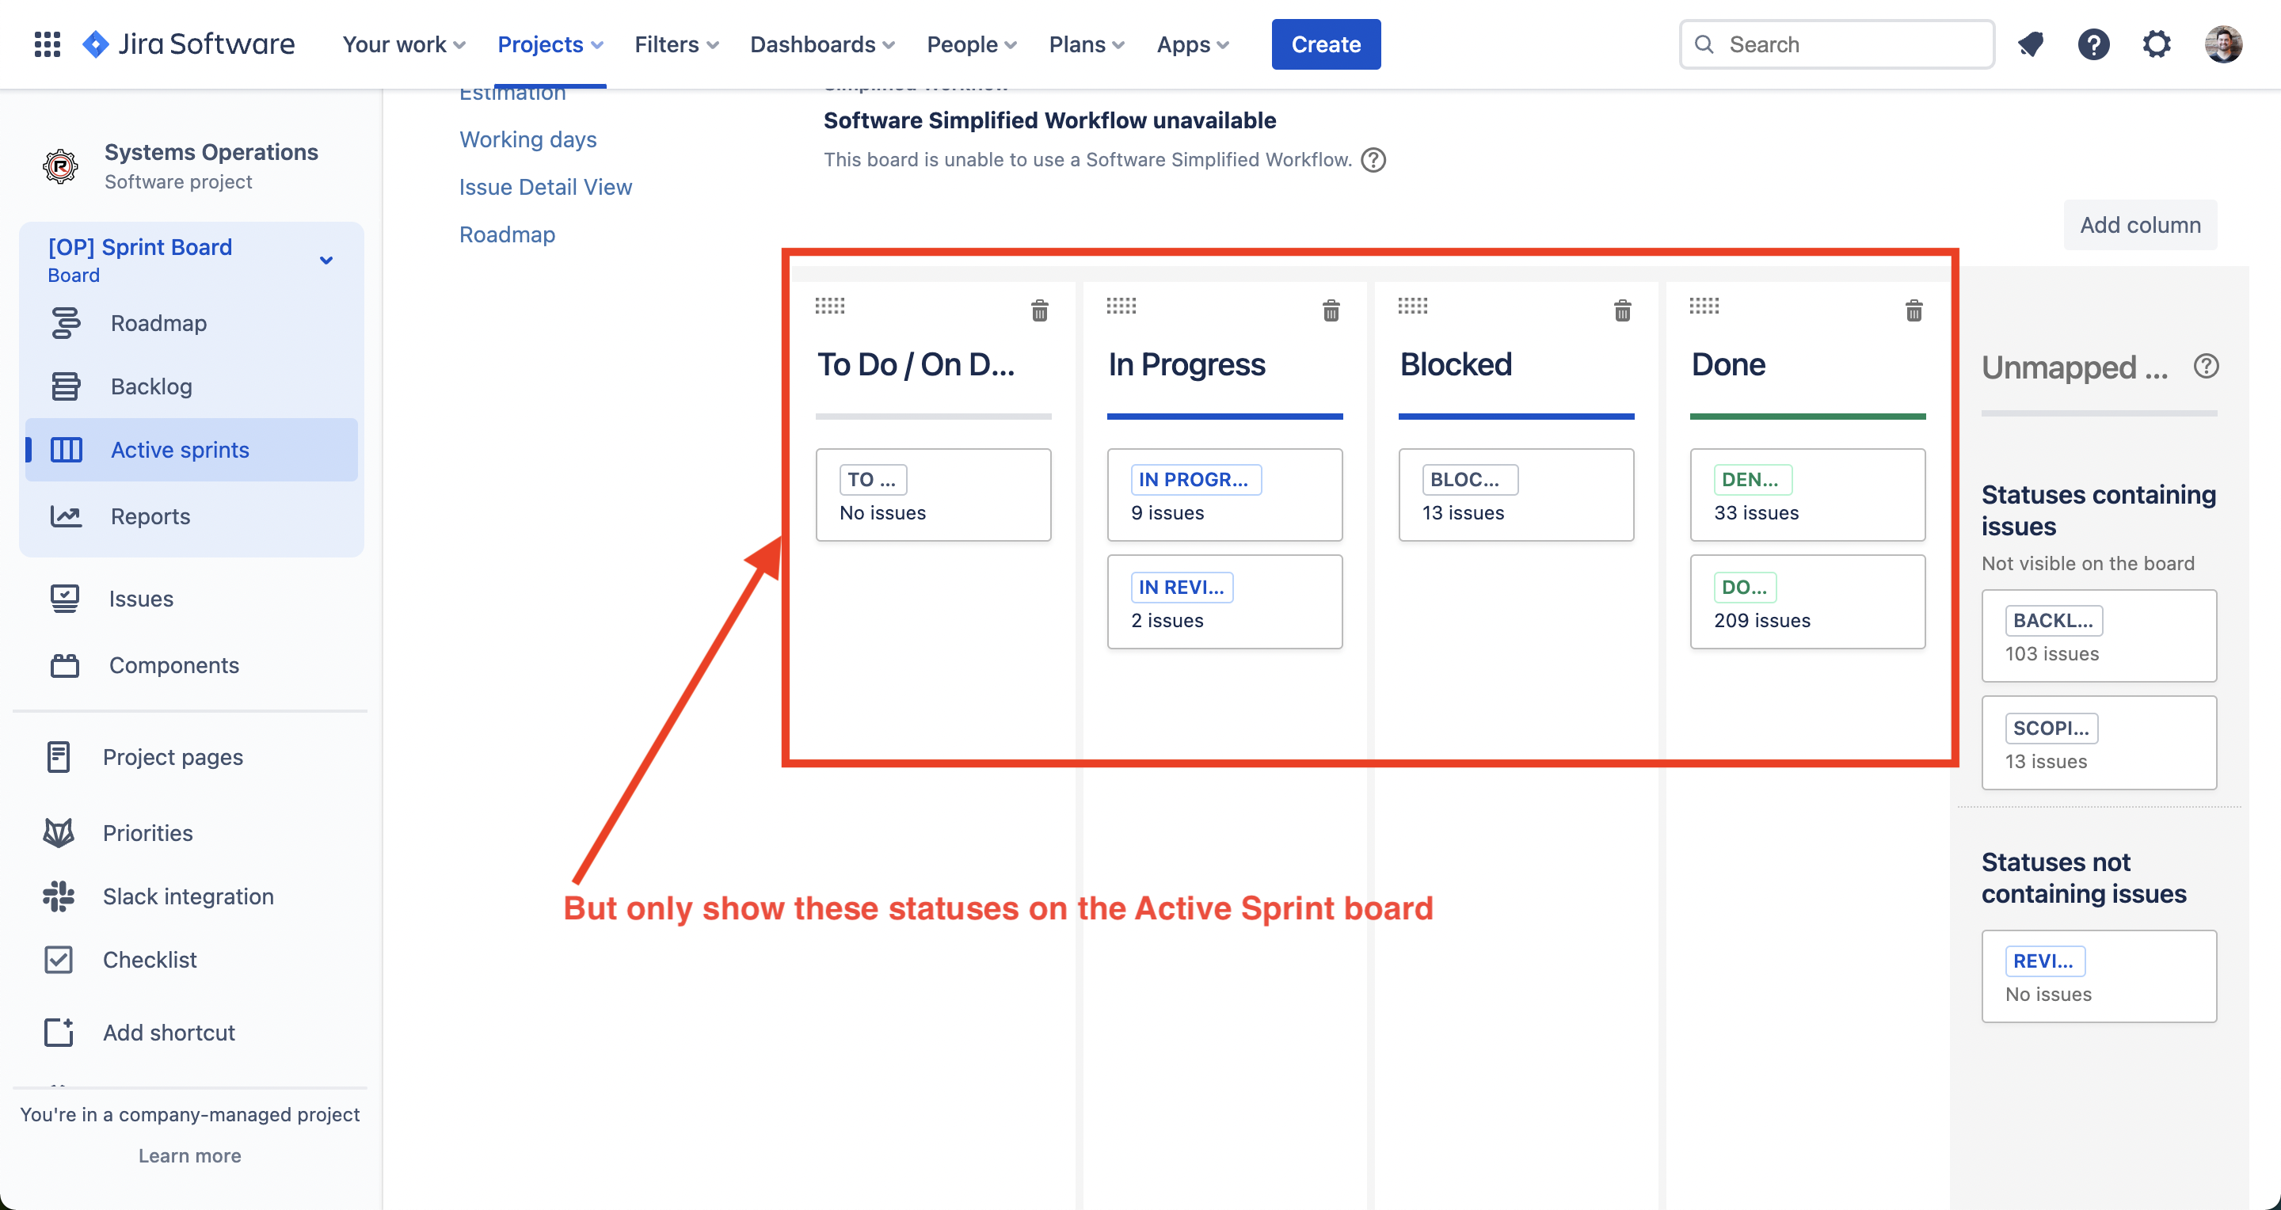The width and height of the screenshot is (2281, 1210).
Task: Open Backlog in the sidebar
Action: click(x=191, y=386)
